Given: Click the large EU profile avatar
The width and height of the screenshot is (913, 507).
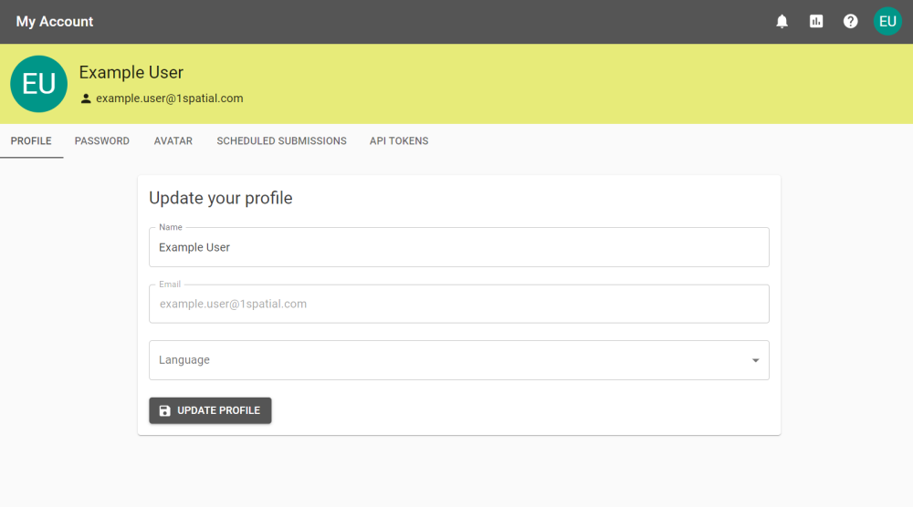Looking at the screenshot, I should (x=39, y=84).
